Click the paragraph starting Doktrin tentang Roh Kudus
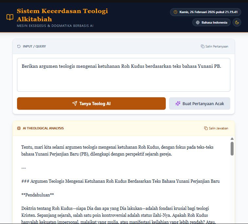 119,215
